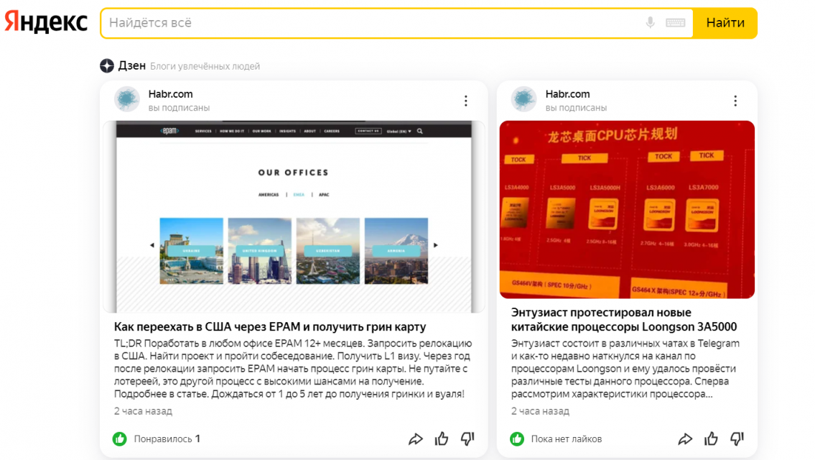Click Habr.com avatar on the EPAM card

tap(127, 100)
